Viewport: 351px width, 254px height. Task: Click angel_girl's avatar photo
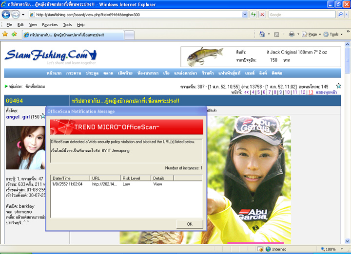(25, 147)
